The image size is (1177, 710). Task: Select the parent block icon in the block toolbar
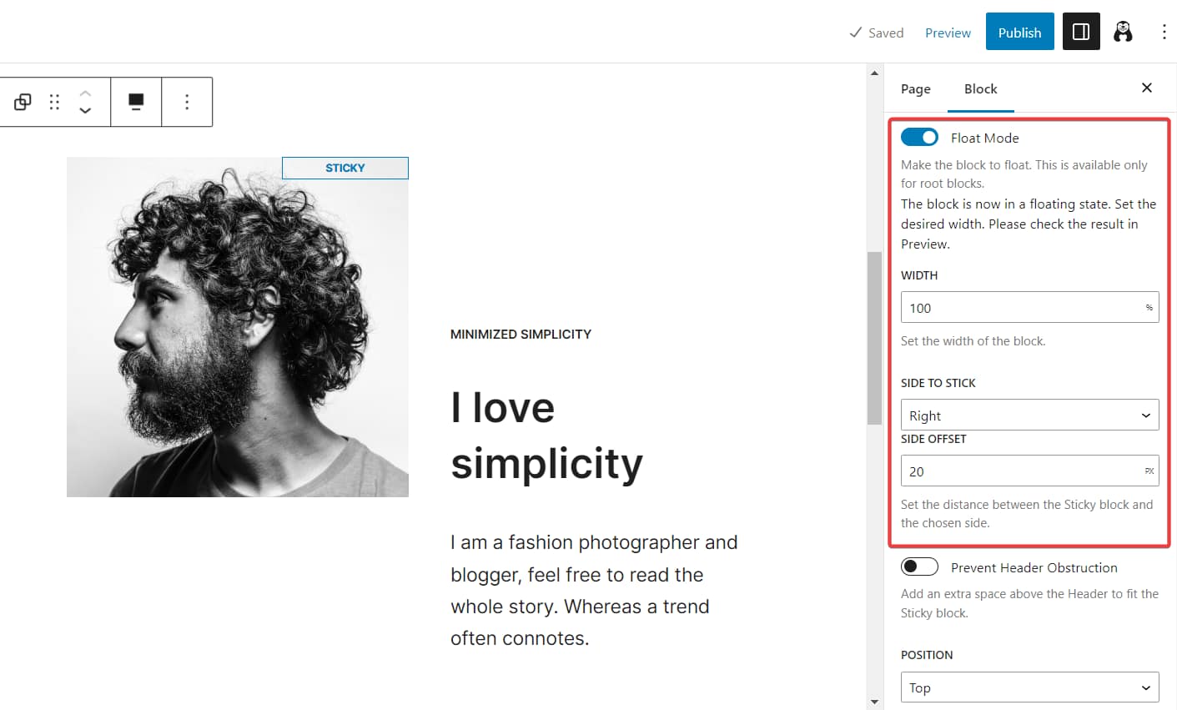tap(23, 101)
